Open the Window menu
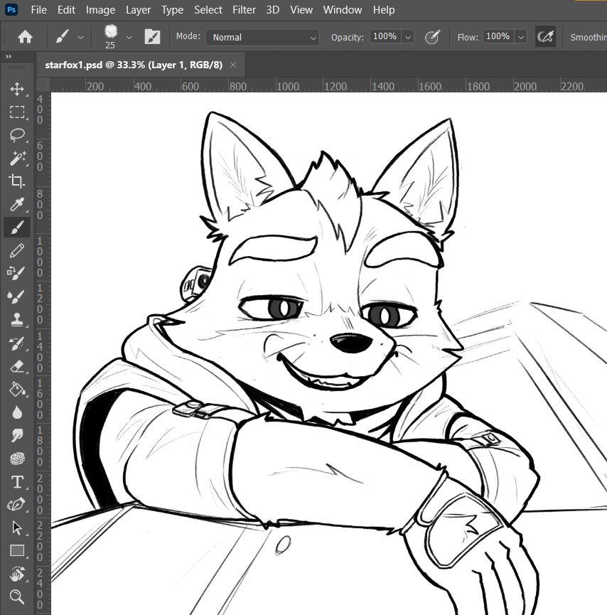Image resolution: width=607 pixels, height=615 pixels. [343, 10]
